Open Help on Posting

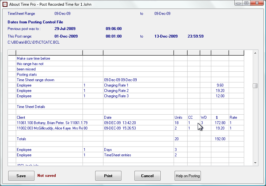(188, 176)
